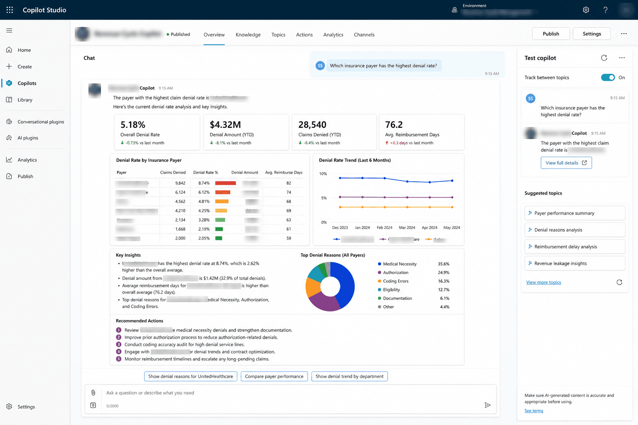Click the help question mark icon

pyautogui.click(x=606, y=10)
